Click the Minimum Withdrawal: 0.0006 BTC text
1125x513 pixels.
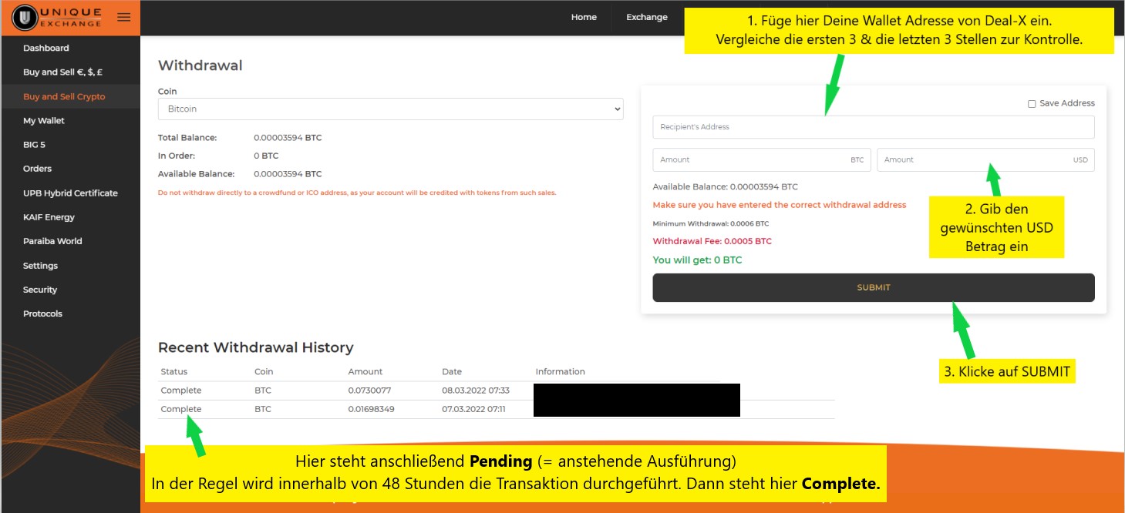[711, 223]
